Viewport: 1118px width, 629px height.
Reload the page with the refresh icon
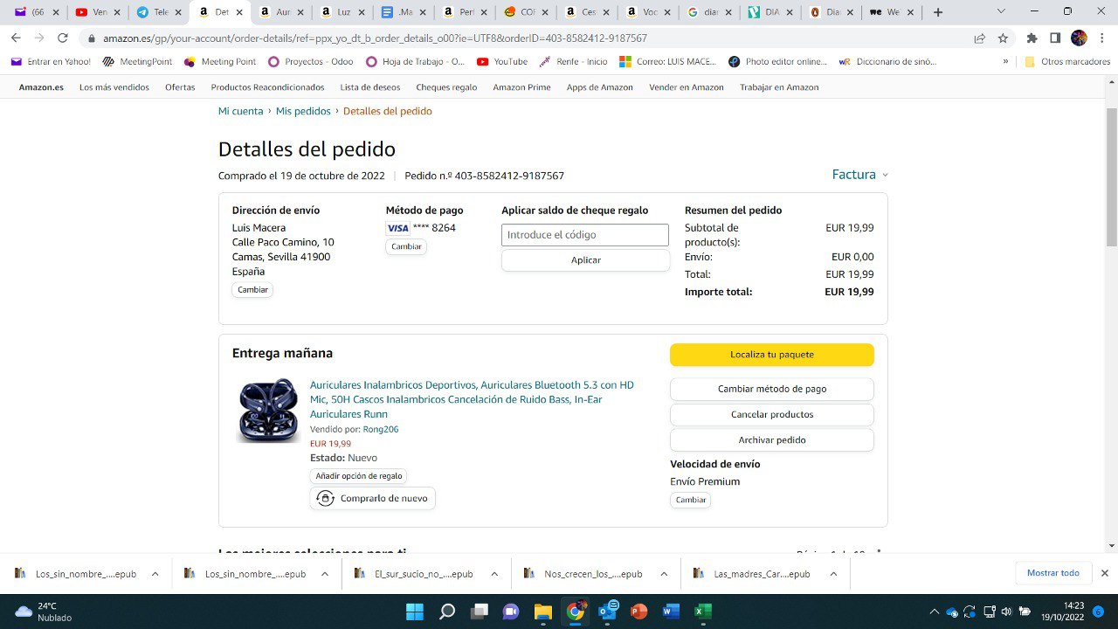pos(63,38)
